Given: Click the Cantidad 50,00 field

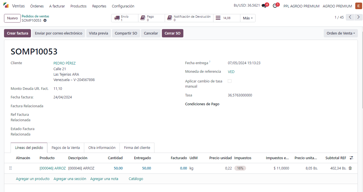Looking at the screenshot, I should (118, 168).
